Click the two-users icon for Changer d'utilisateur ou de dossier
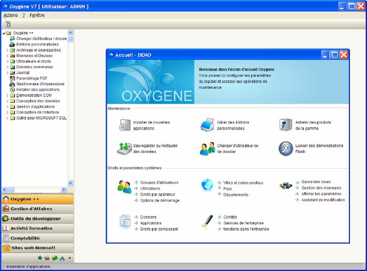The image size is (367, 271). [208, 149]
